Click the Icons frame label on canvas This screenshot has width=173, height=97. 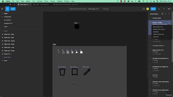pos(54,44)
